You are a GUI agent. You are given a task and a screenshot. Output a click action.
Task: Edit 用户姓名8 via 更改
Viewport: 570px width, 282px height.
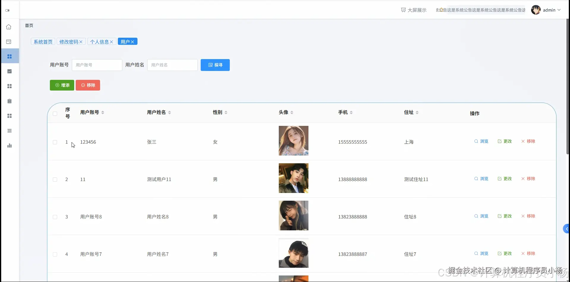505,216
